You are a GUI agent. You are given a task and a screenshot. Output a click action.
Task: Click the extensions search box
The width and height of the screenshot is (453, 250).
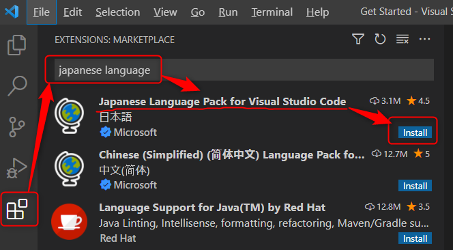[244, 70]
